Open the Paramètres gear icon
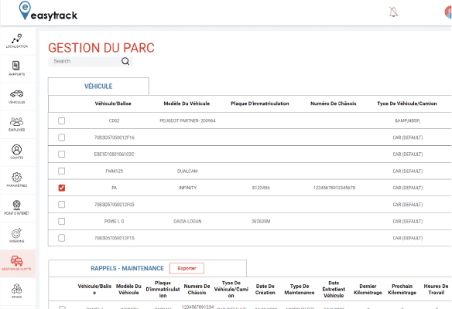This screenshot has width=452, height=309. coord(17,177)
